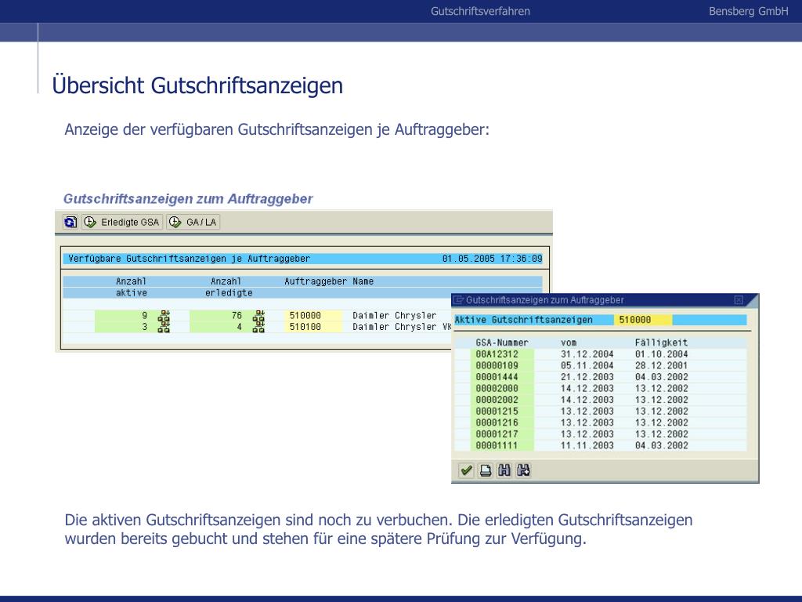Viewport: 802px width, 602px height.
Task: Click the date 11.11.2003 in vom column
Action: click(587, 445)
